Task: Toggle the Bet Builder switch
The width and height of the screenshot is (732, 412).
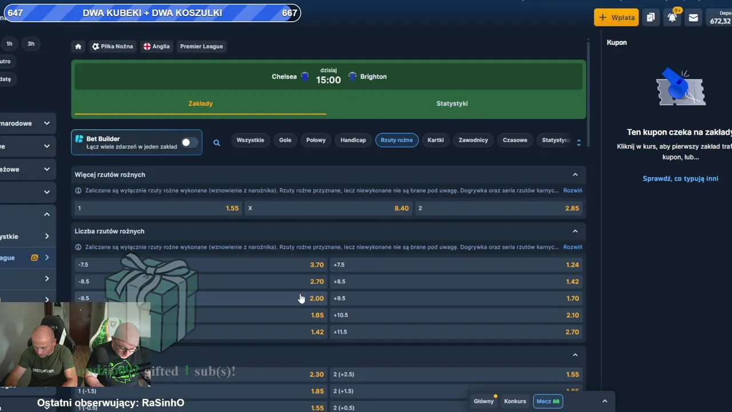Action: click(x=189, y=142)
